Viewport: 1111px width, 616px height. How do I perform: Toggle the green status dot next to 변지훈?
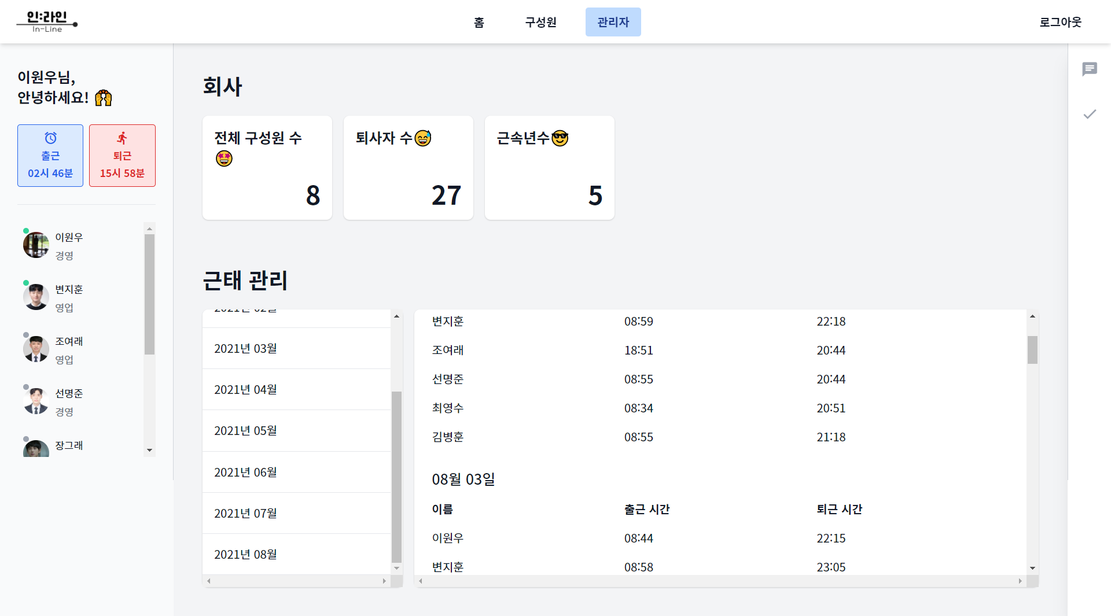click(x=25, y=282)
